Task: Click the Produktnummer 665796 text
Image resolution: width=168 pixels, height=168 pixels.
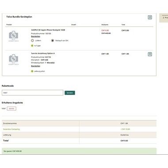Action: click(x=41, y=57)
